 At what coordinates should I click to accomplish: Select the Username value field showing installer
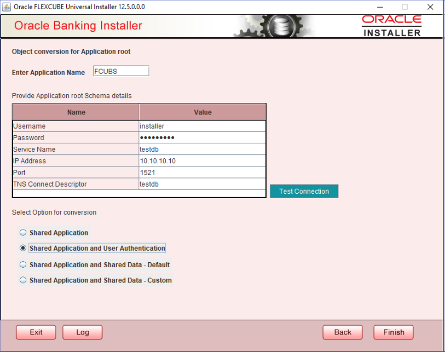pos(202,126)
